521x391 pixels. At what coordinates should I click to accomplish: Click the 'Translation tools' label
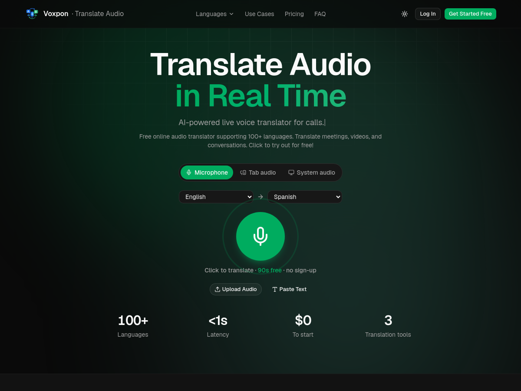(388, 335)
